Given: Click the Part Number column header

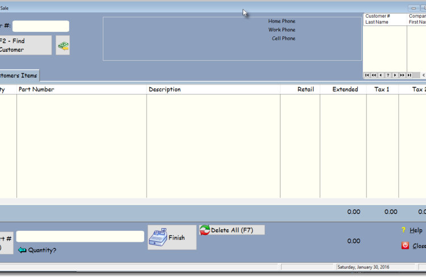Looking at the screenshot, I should tap(36, 89).
